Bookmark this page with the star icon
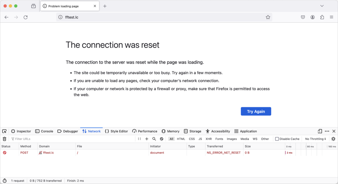The height and width of the screenshot is (184, 338). click(268, 17)
